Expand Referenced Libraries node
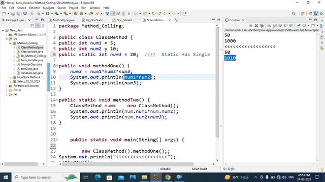This screenshot has width=325, height=182. tap(7, 86)
